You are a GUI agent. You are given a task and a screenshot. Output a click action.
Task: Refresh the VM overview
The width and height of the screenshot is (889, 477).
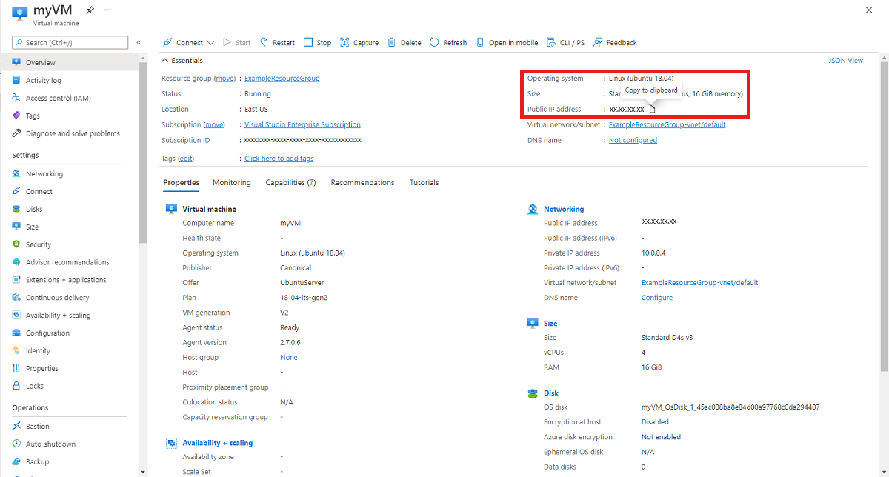(x=448, y=43)
